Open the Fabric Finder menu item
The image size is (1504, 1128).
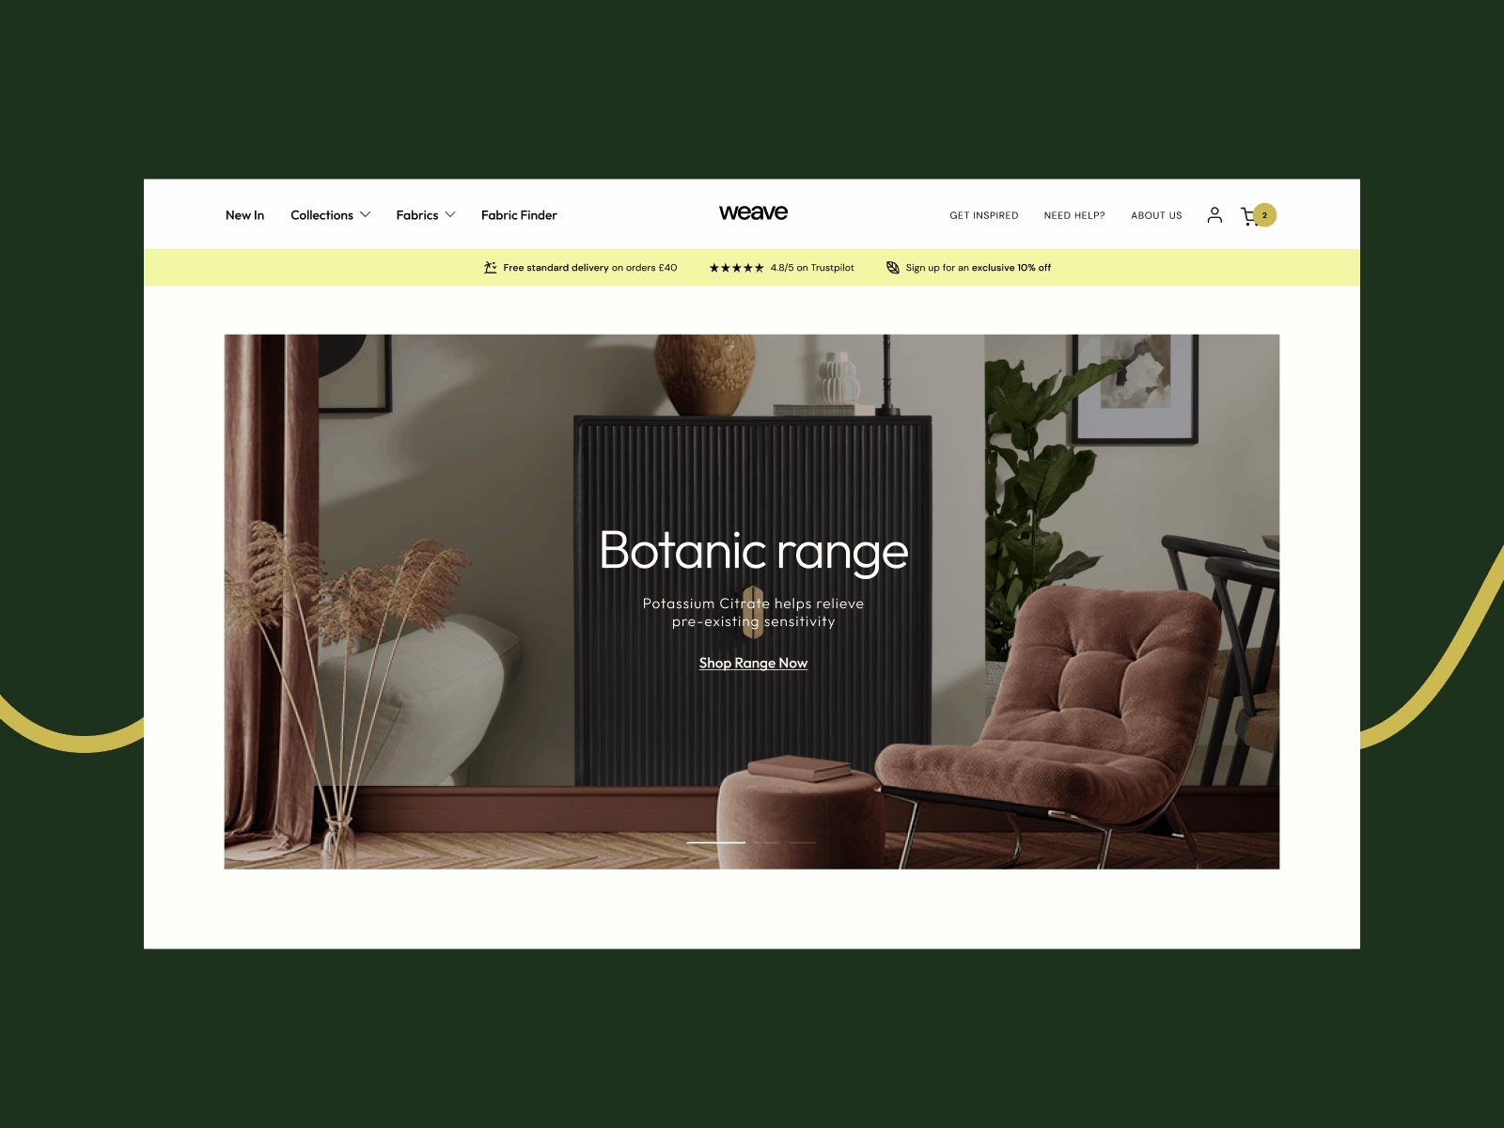coord(519,215)
